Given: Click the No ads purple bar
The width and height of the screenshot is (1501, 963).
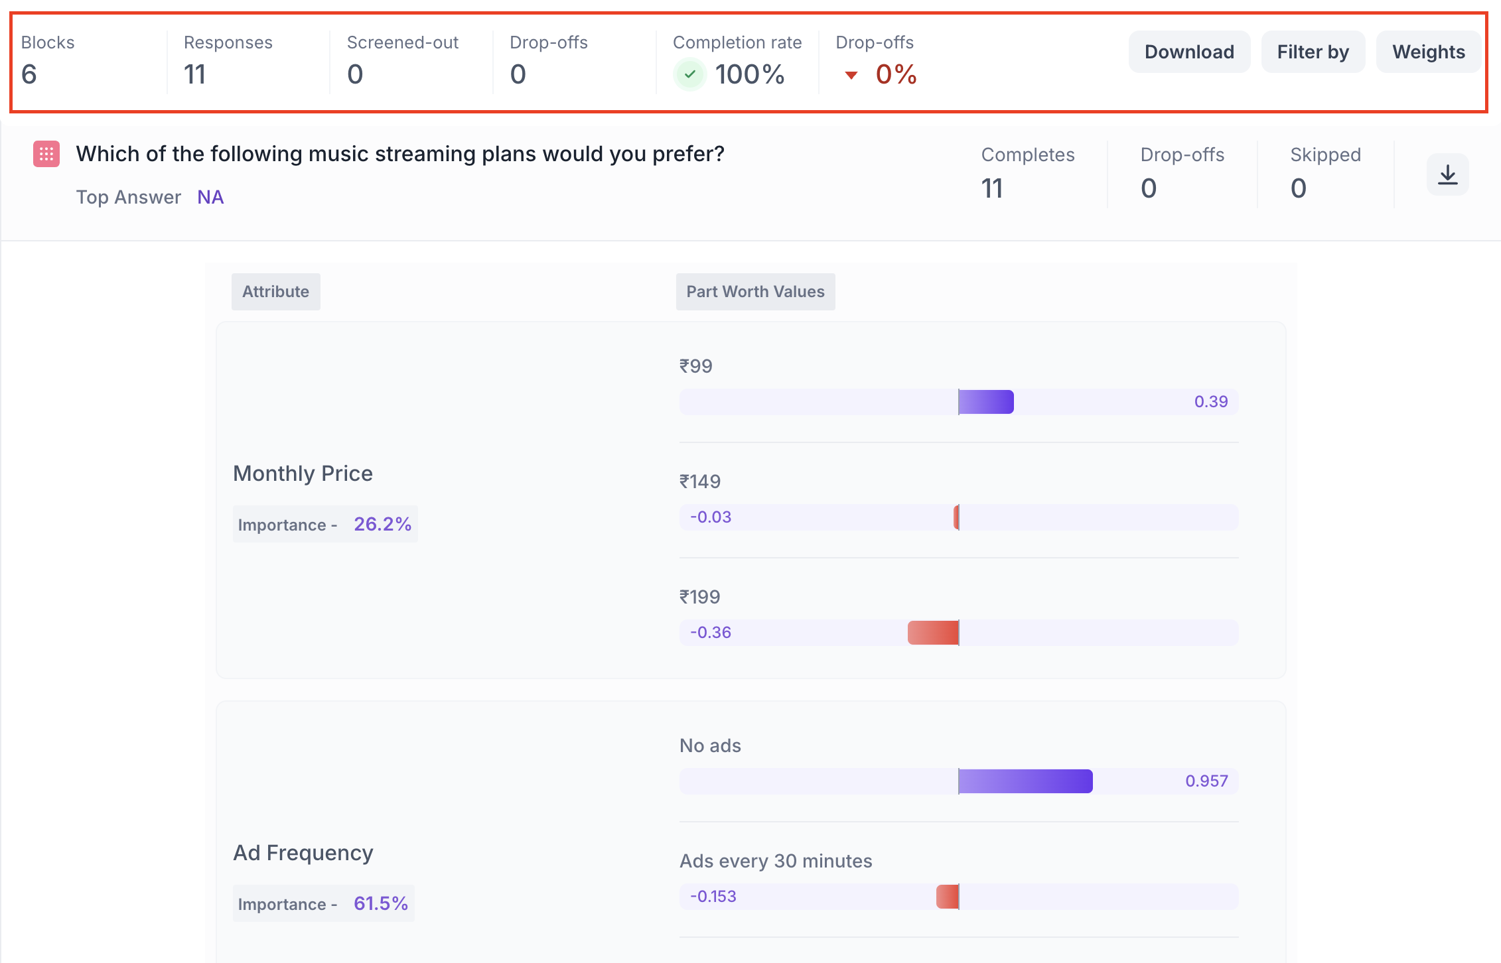Looking at the screenshot, I should tap(1025, 781).
